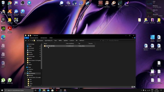This screenshot has width=164, height=92.
Task: Click AppData in the address breadcrumb
Action: 66,40
